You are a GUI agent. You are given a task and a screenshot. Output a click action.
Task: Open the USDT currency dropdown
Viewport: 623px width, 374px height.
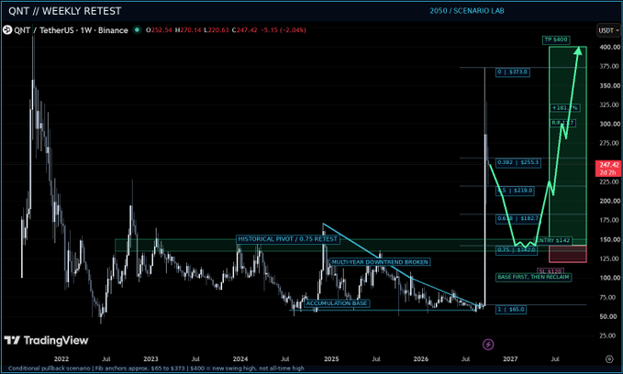608,30
